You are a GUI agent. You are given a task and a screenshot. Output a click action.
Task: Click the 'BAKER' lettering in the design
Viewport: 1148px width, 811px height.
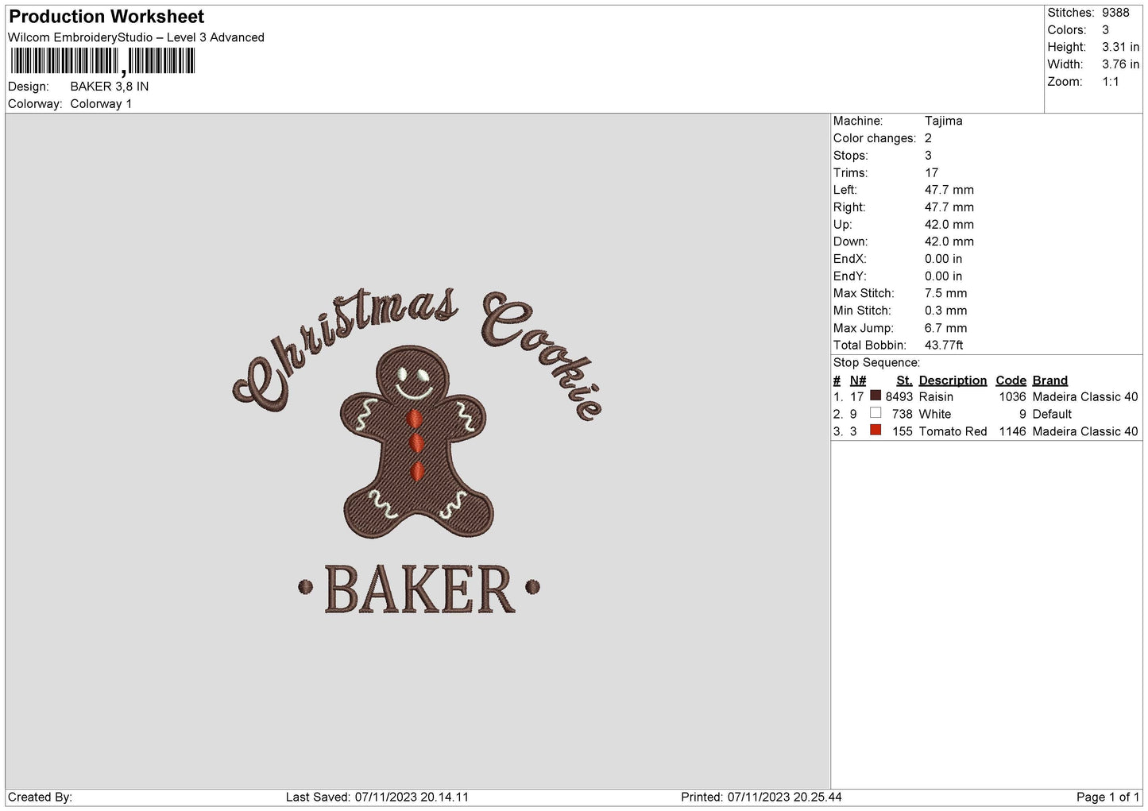pyautogui.click(x=419, y=589)
